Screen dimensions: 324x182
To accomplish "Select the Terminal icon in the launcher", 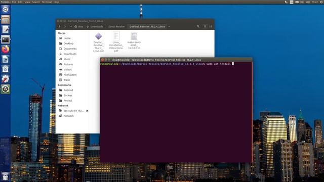I will click(x=6, y=39).
